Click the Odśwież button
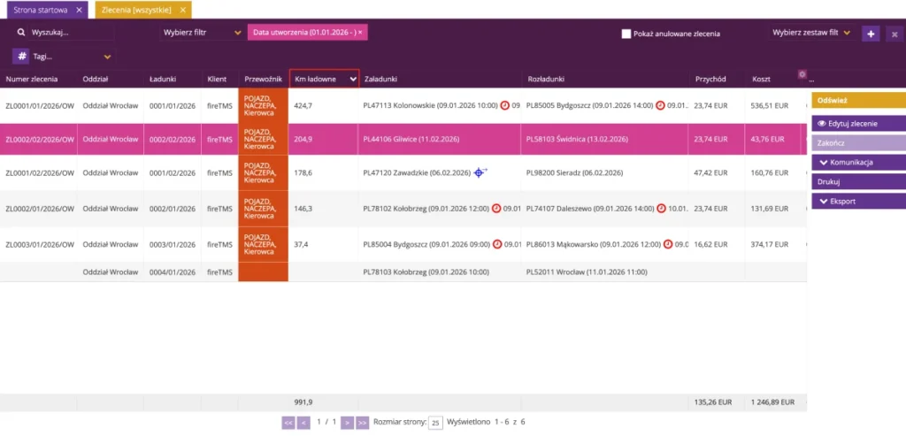The width and height of the screenshot is (906, 436). click(858, 100)
